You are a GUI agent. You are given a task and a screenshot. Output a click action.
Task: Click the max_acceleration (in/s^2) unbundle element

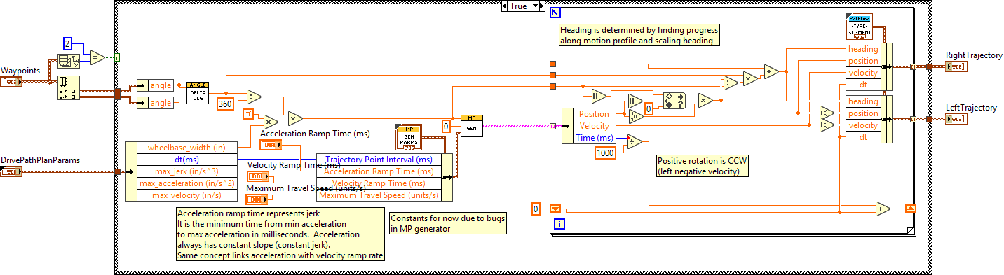(186, 183)
